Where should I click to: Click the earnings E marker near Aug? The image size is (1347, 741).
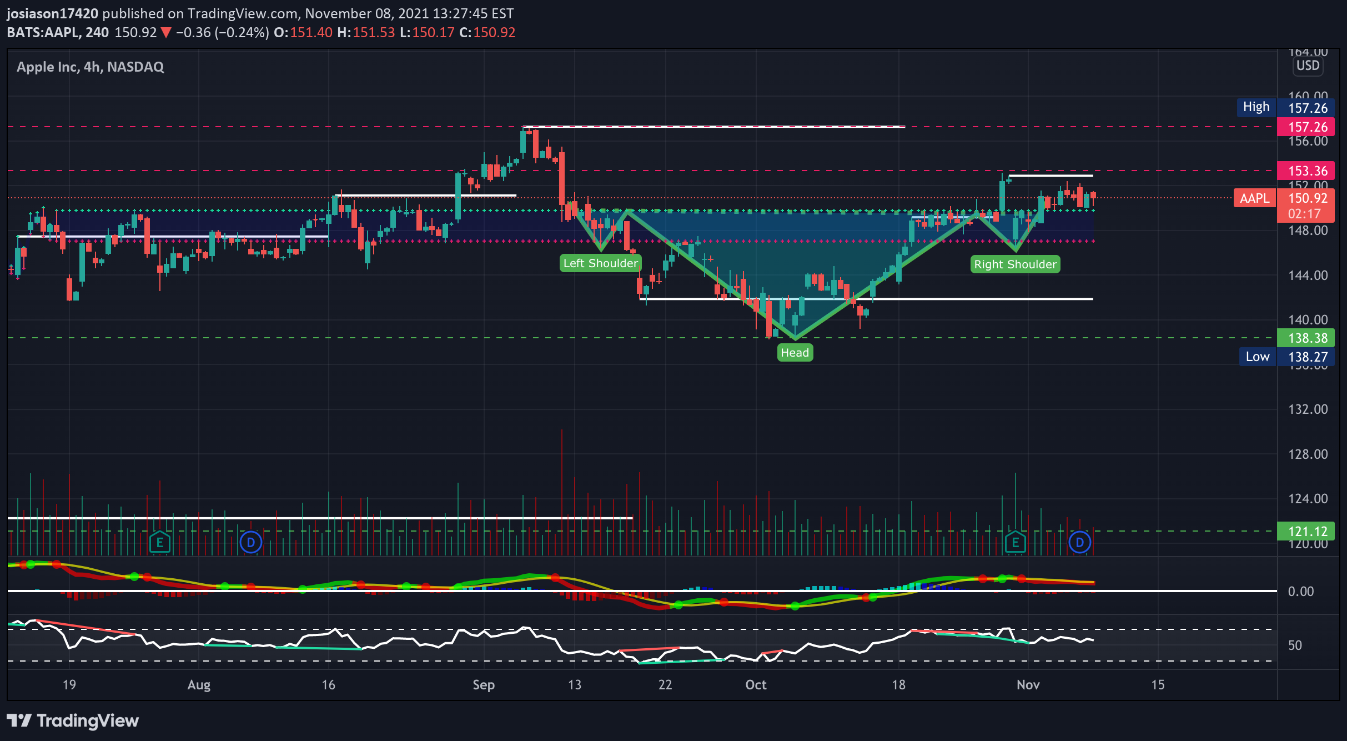[160, 542]
